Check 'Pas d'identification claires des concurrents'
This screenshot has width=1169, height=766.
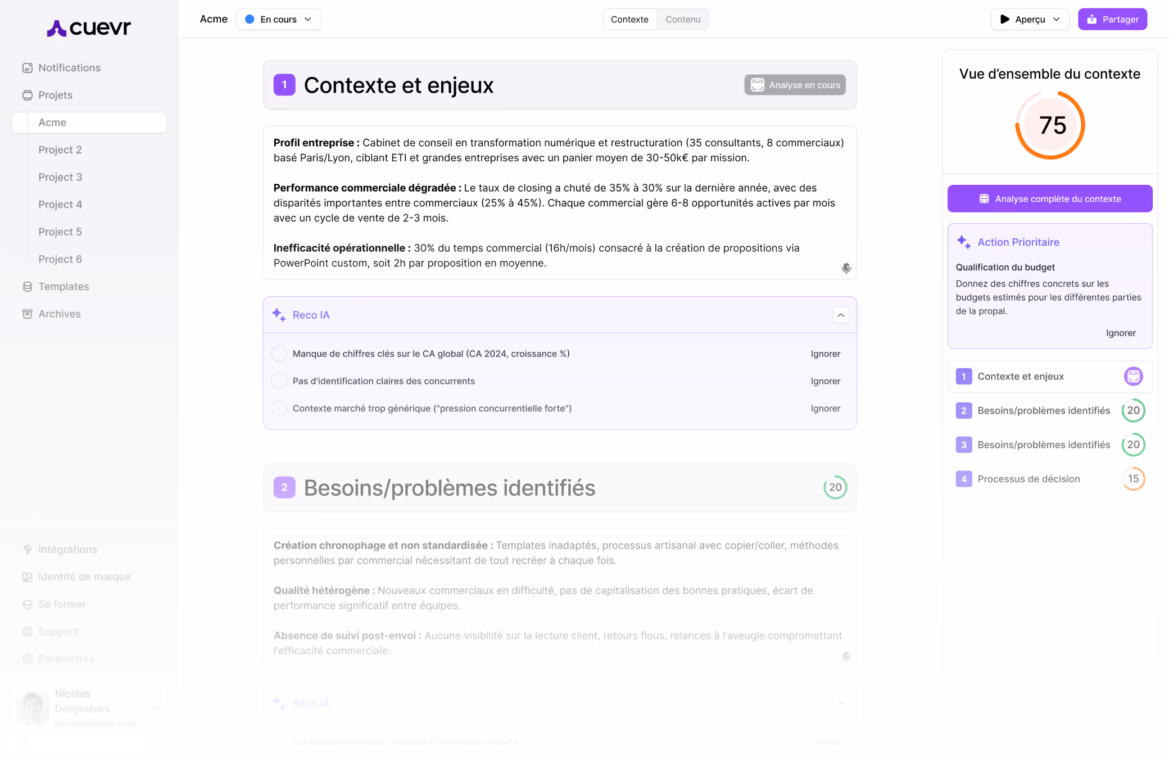point(279,381)
